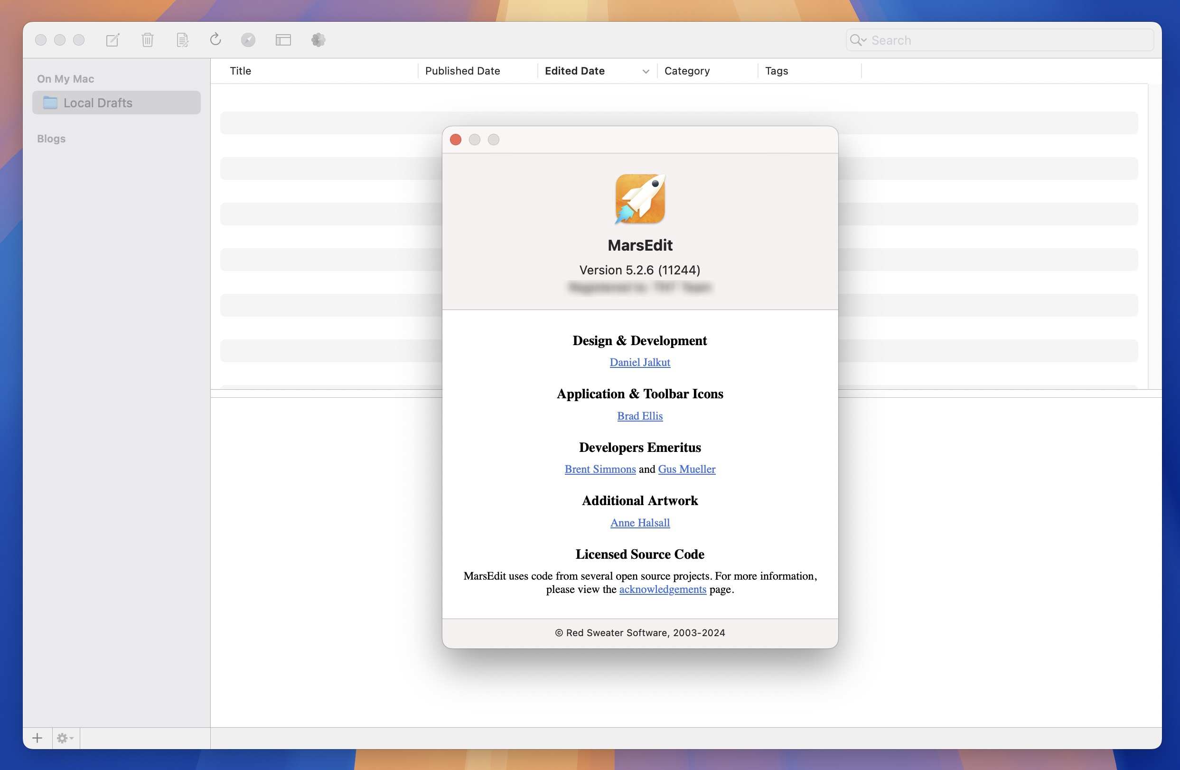Click the settings gear icon

click(66, 737)
